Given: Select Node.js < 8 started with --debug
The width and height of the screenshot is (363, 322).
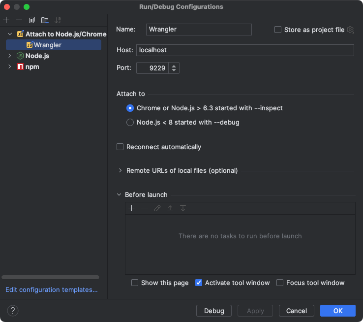Looking at the screenshot, I should [130, 122].
